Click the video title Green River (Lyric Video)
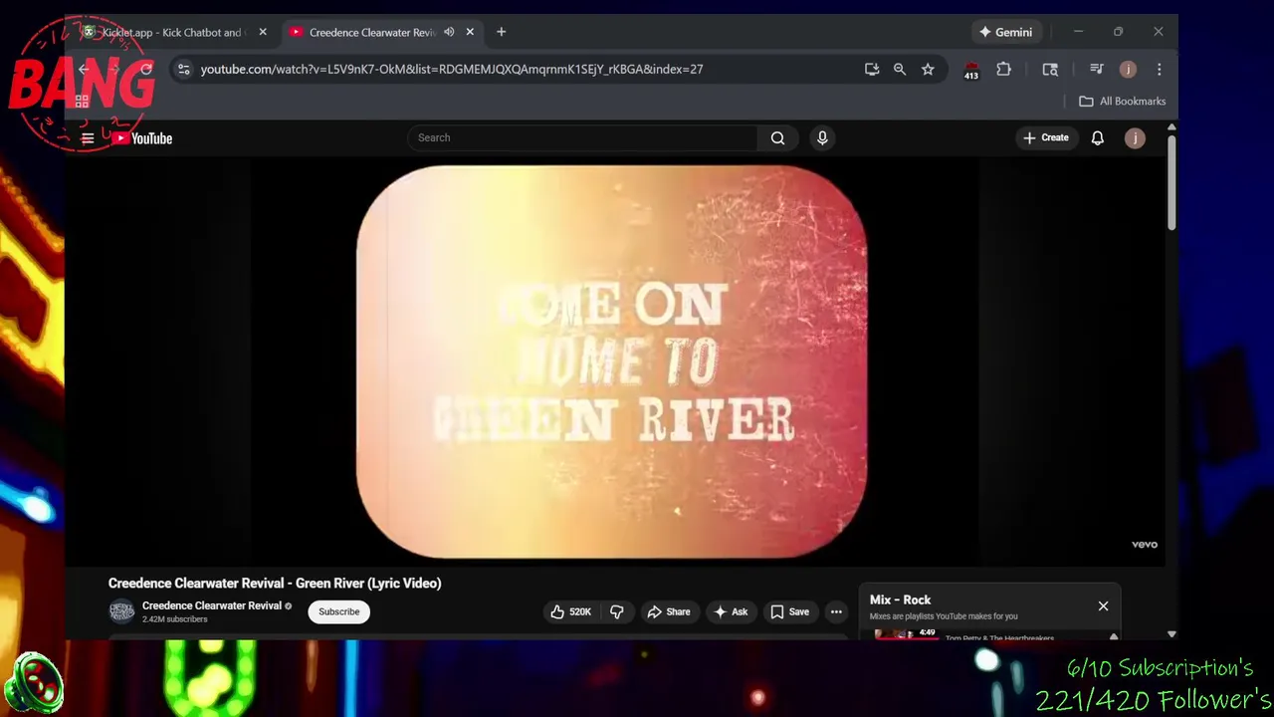Viewport: 1274px width, 717px height. click(275, 584)
